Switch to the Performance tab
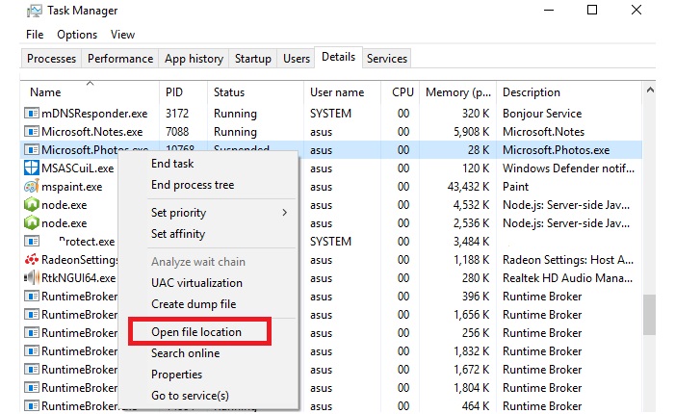This screenshot has height=414, width=675. pyautogui.click(x=120, y=59)
